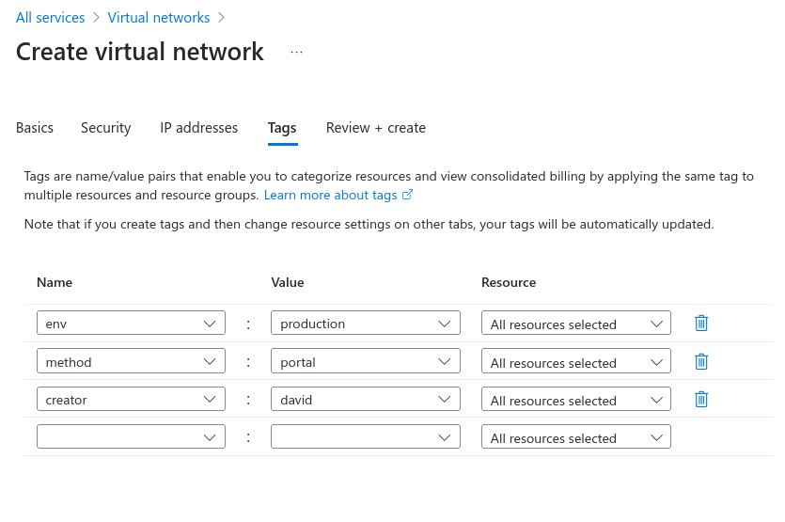Image resolution: width=785 pixels, height=522 pixels.
Task: Go to the Security tab
Action: (106, 128)
